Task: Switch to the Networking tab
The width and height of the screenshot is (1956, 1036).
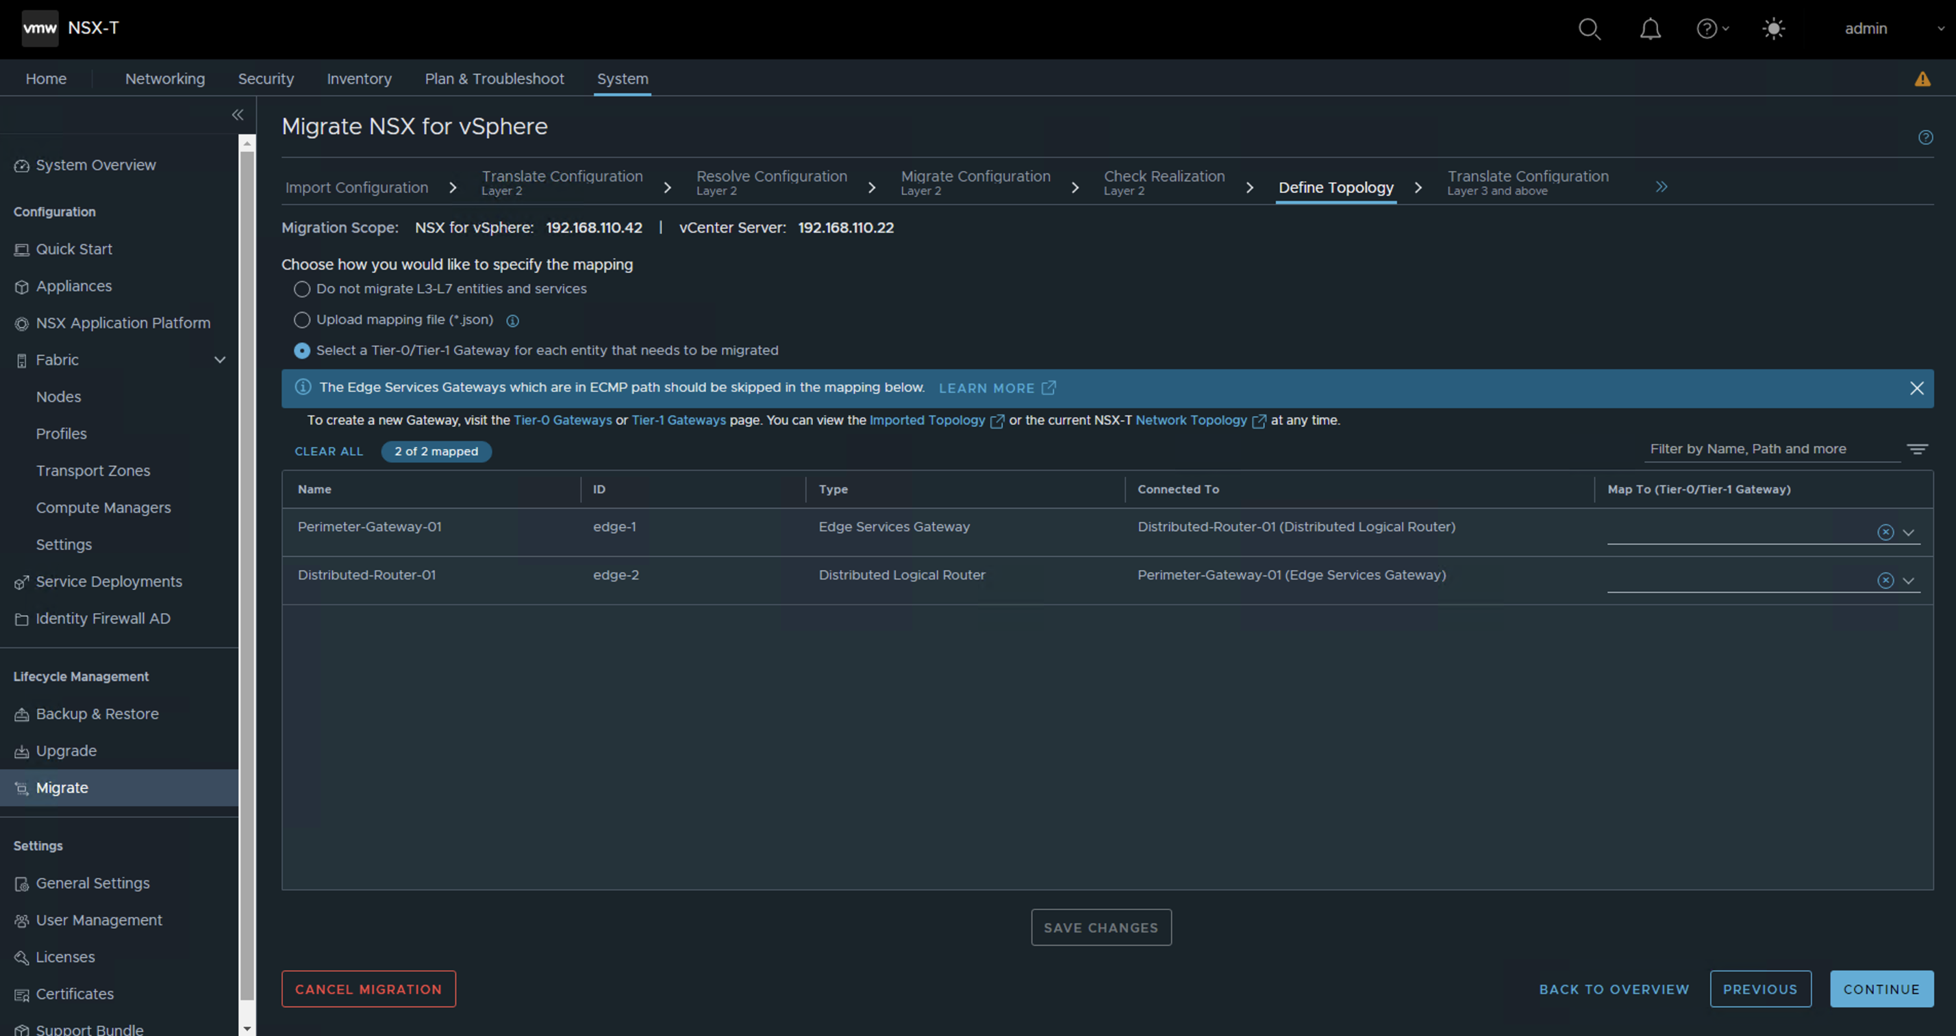Action: coord(165,79)
